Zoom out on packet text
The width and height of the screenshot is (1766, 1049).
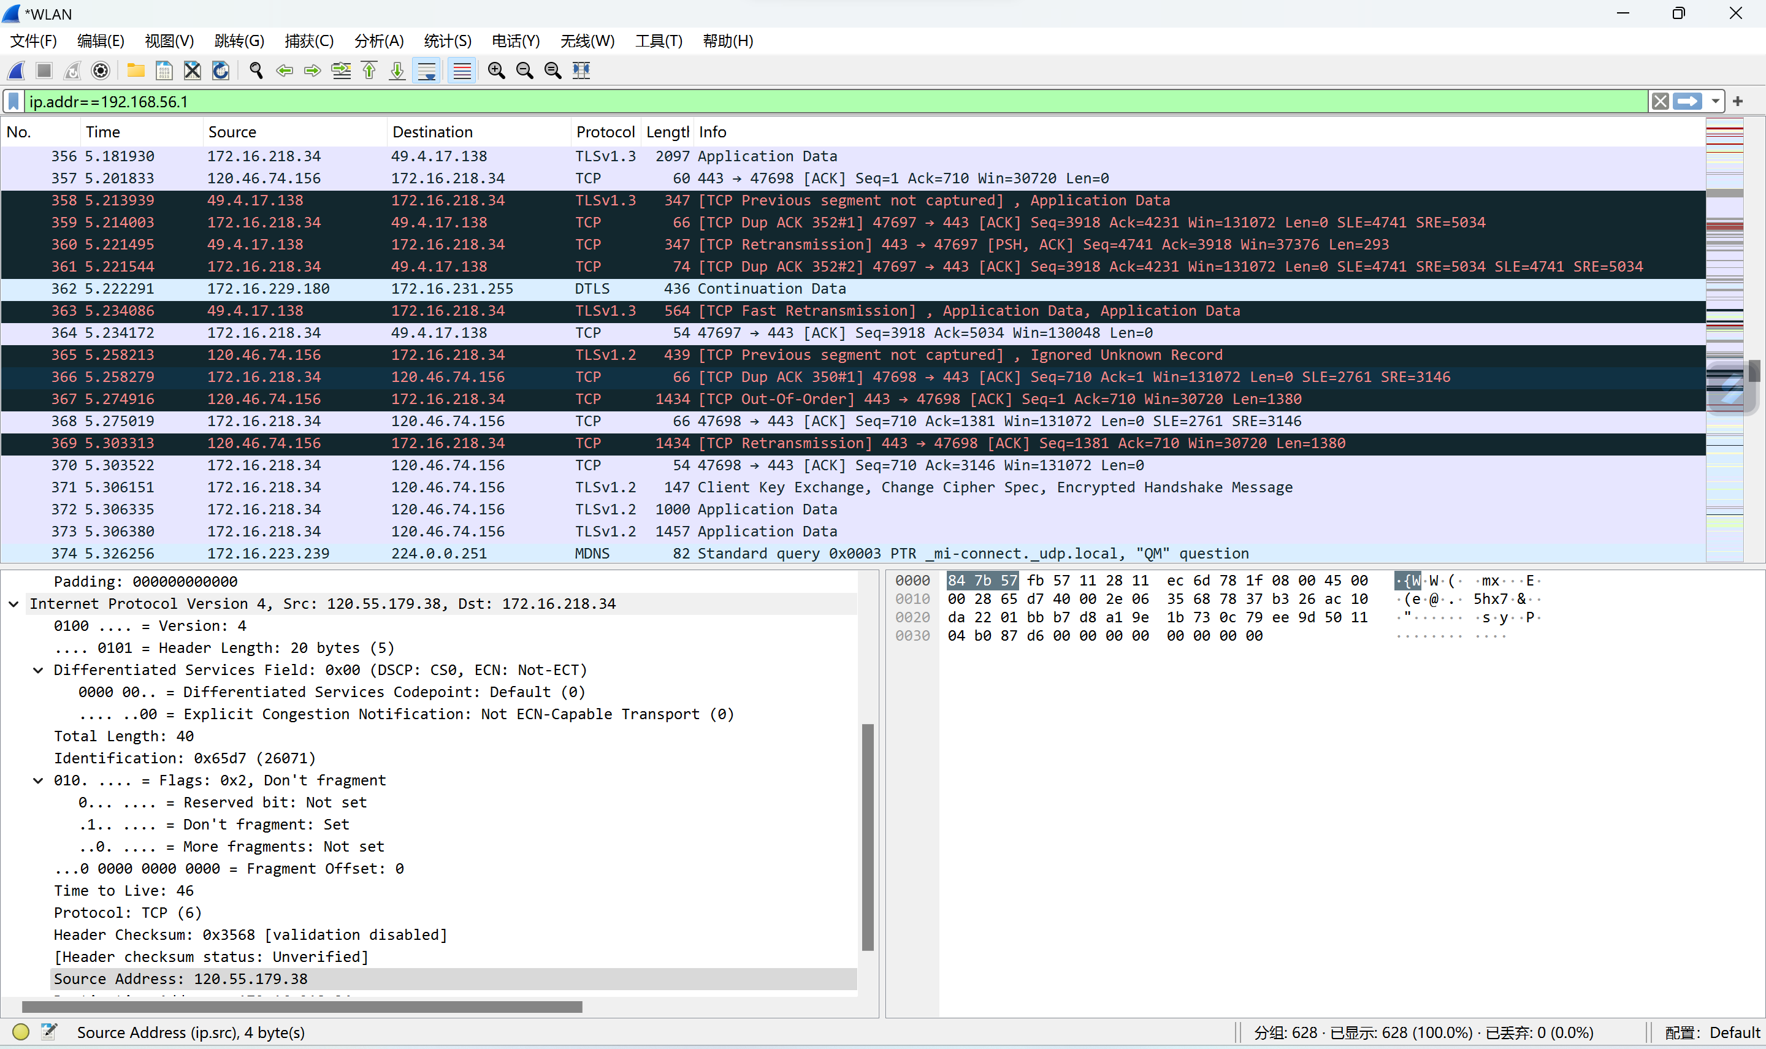[524, 71]
